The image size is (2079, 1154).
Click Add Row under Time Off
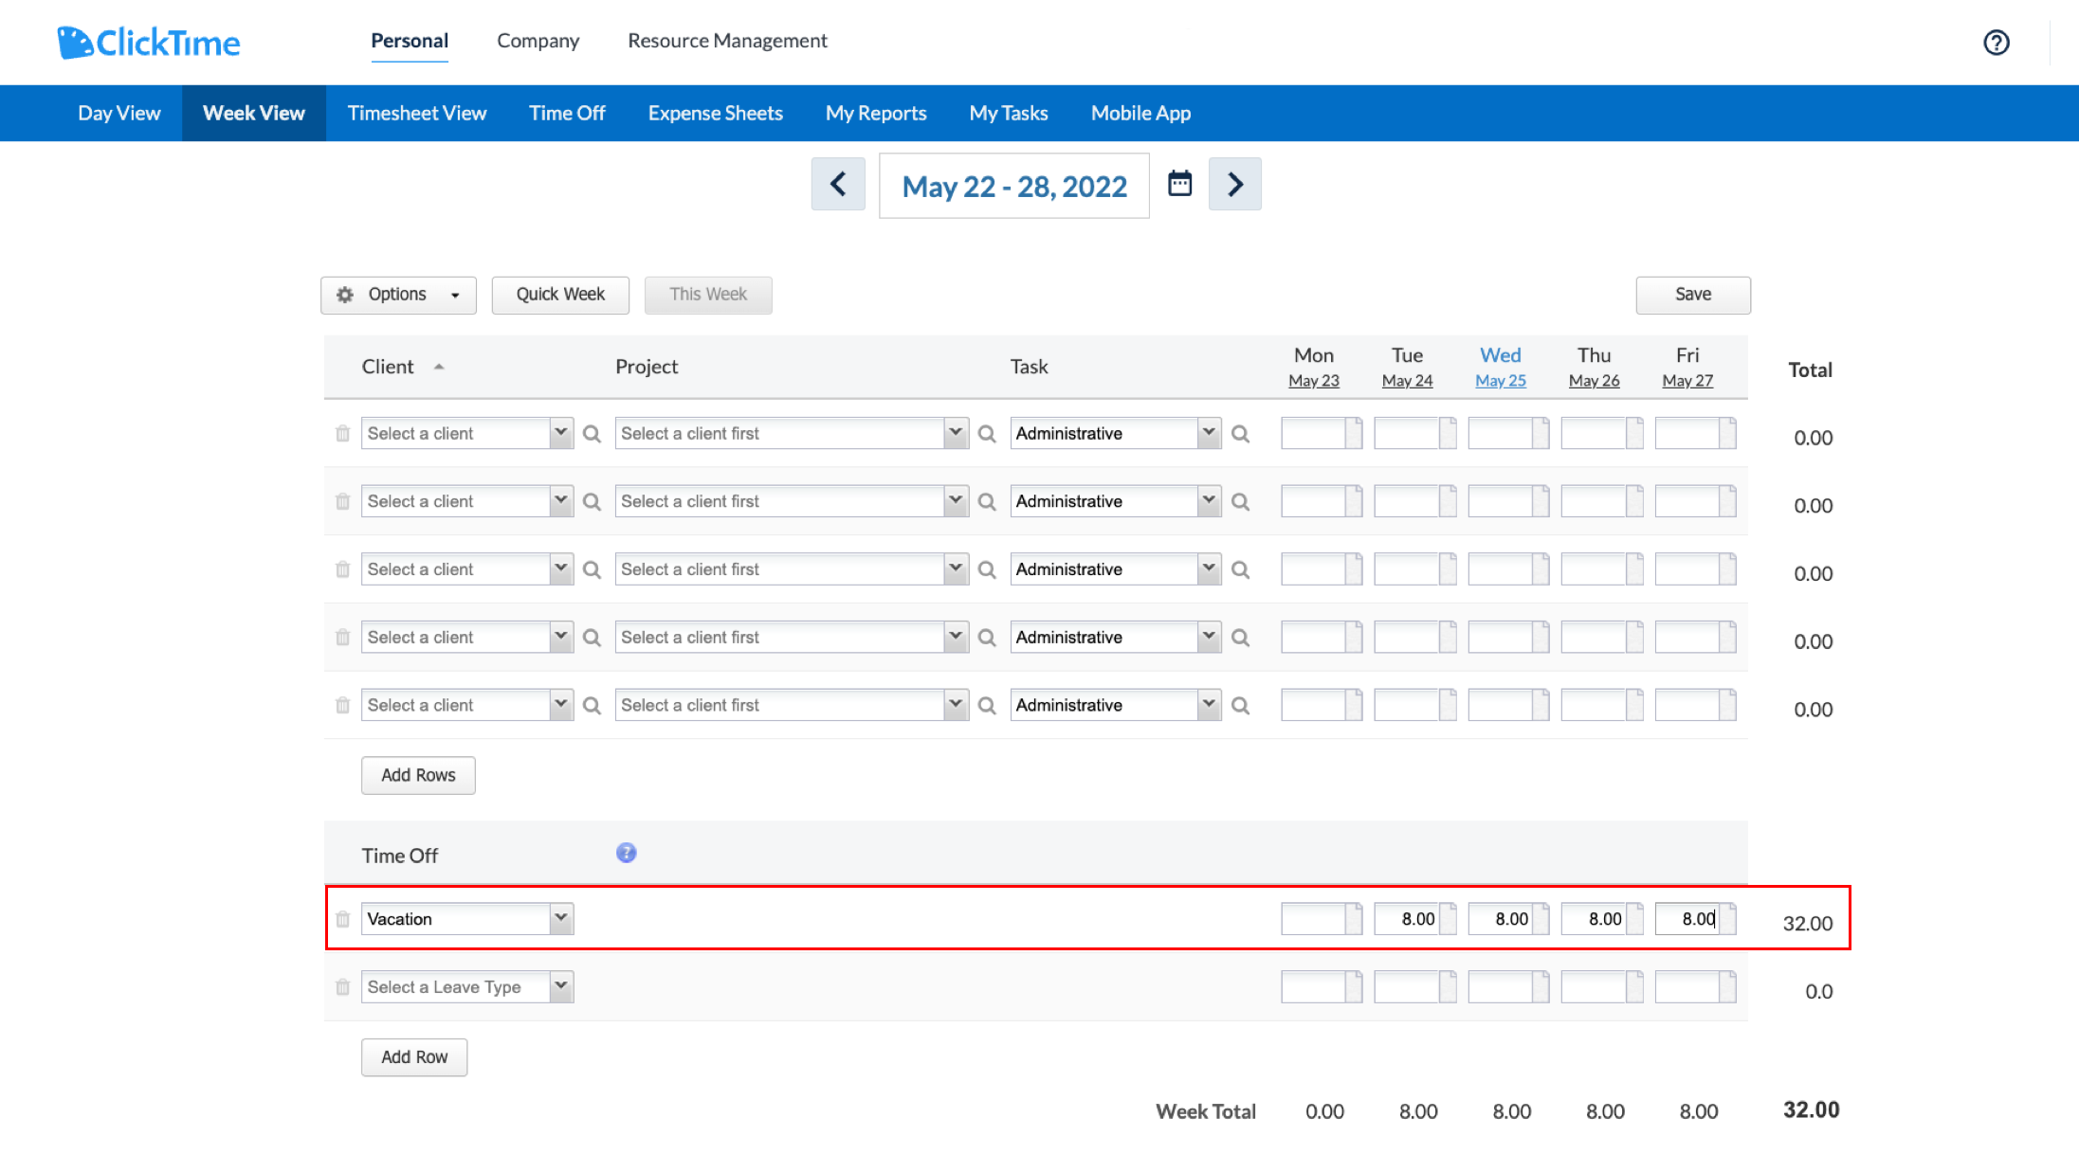tap(414, 1057)
